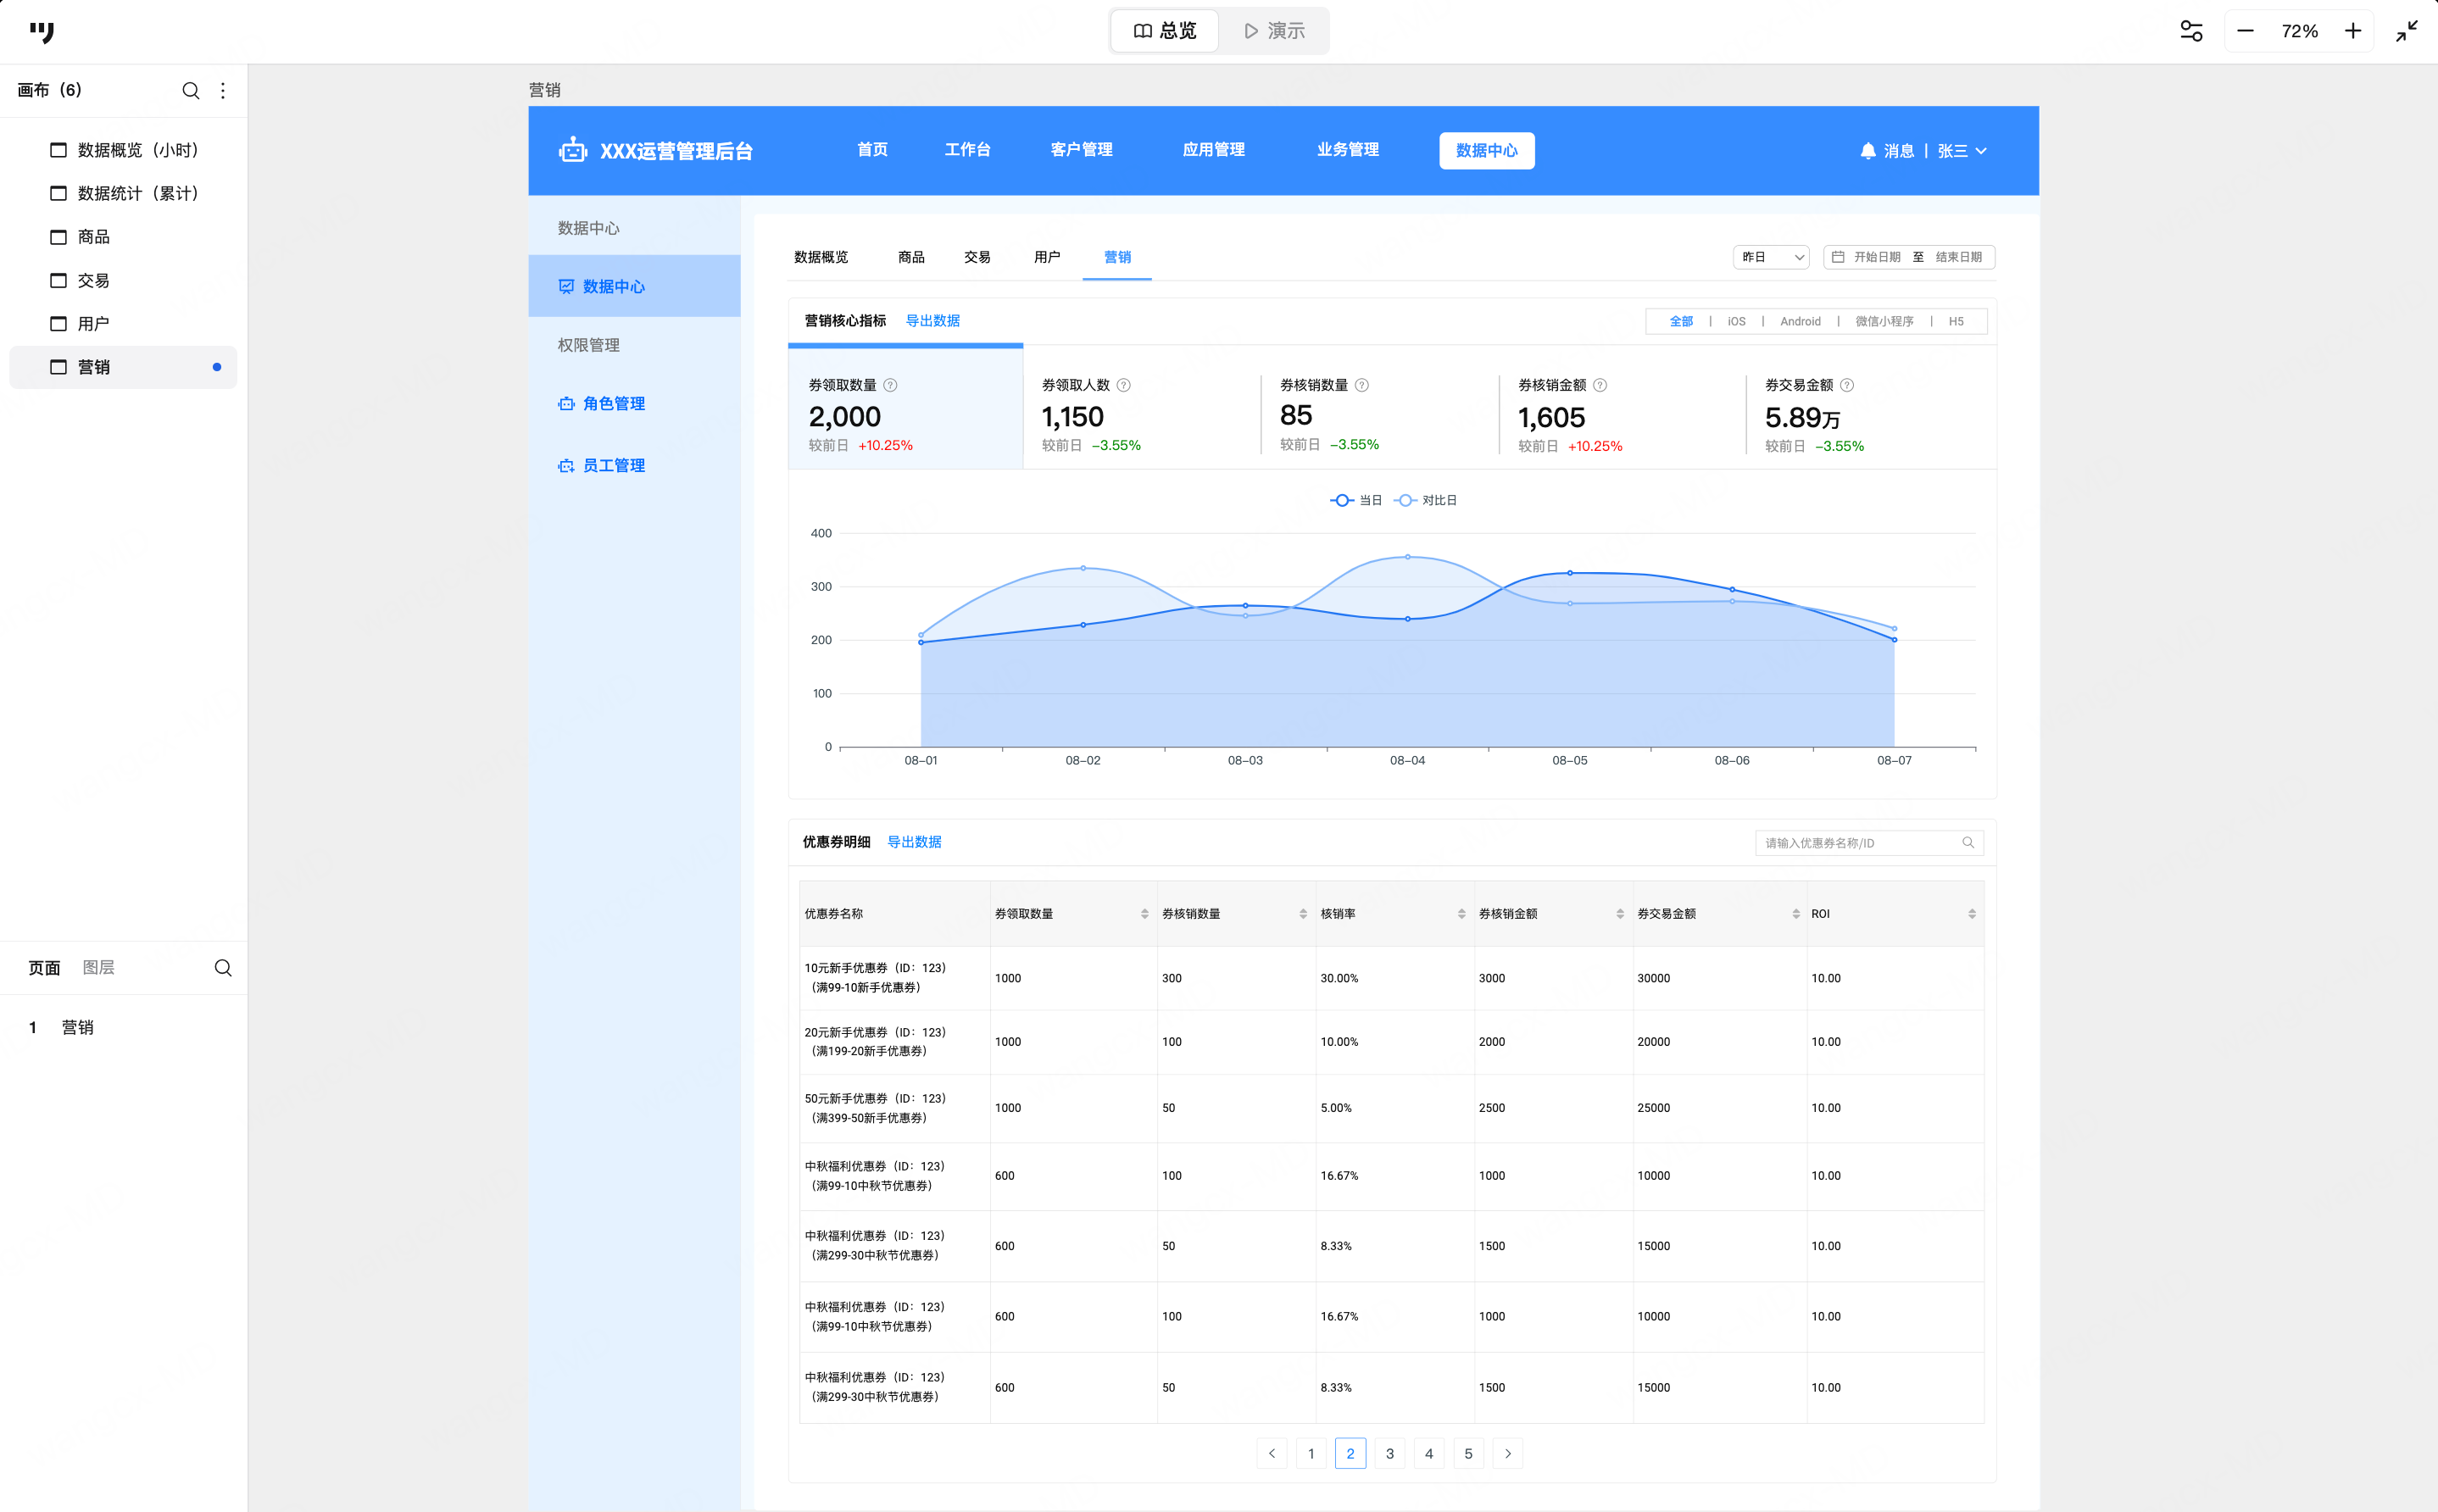Screen dimensions: 2438x1512
Task: Switch to 演示 presentation mode
Action: pyautogui.click(x=1274, y=31)
